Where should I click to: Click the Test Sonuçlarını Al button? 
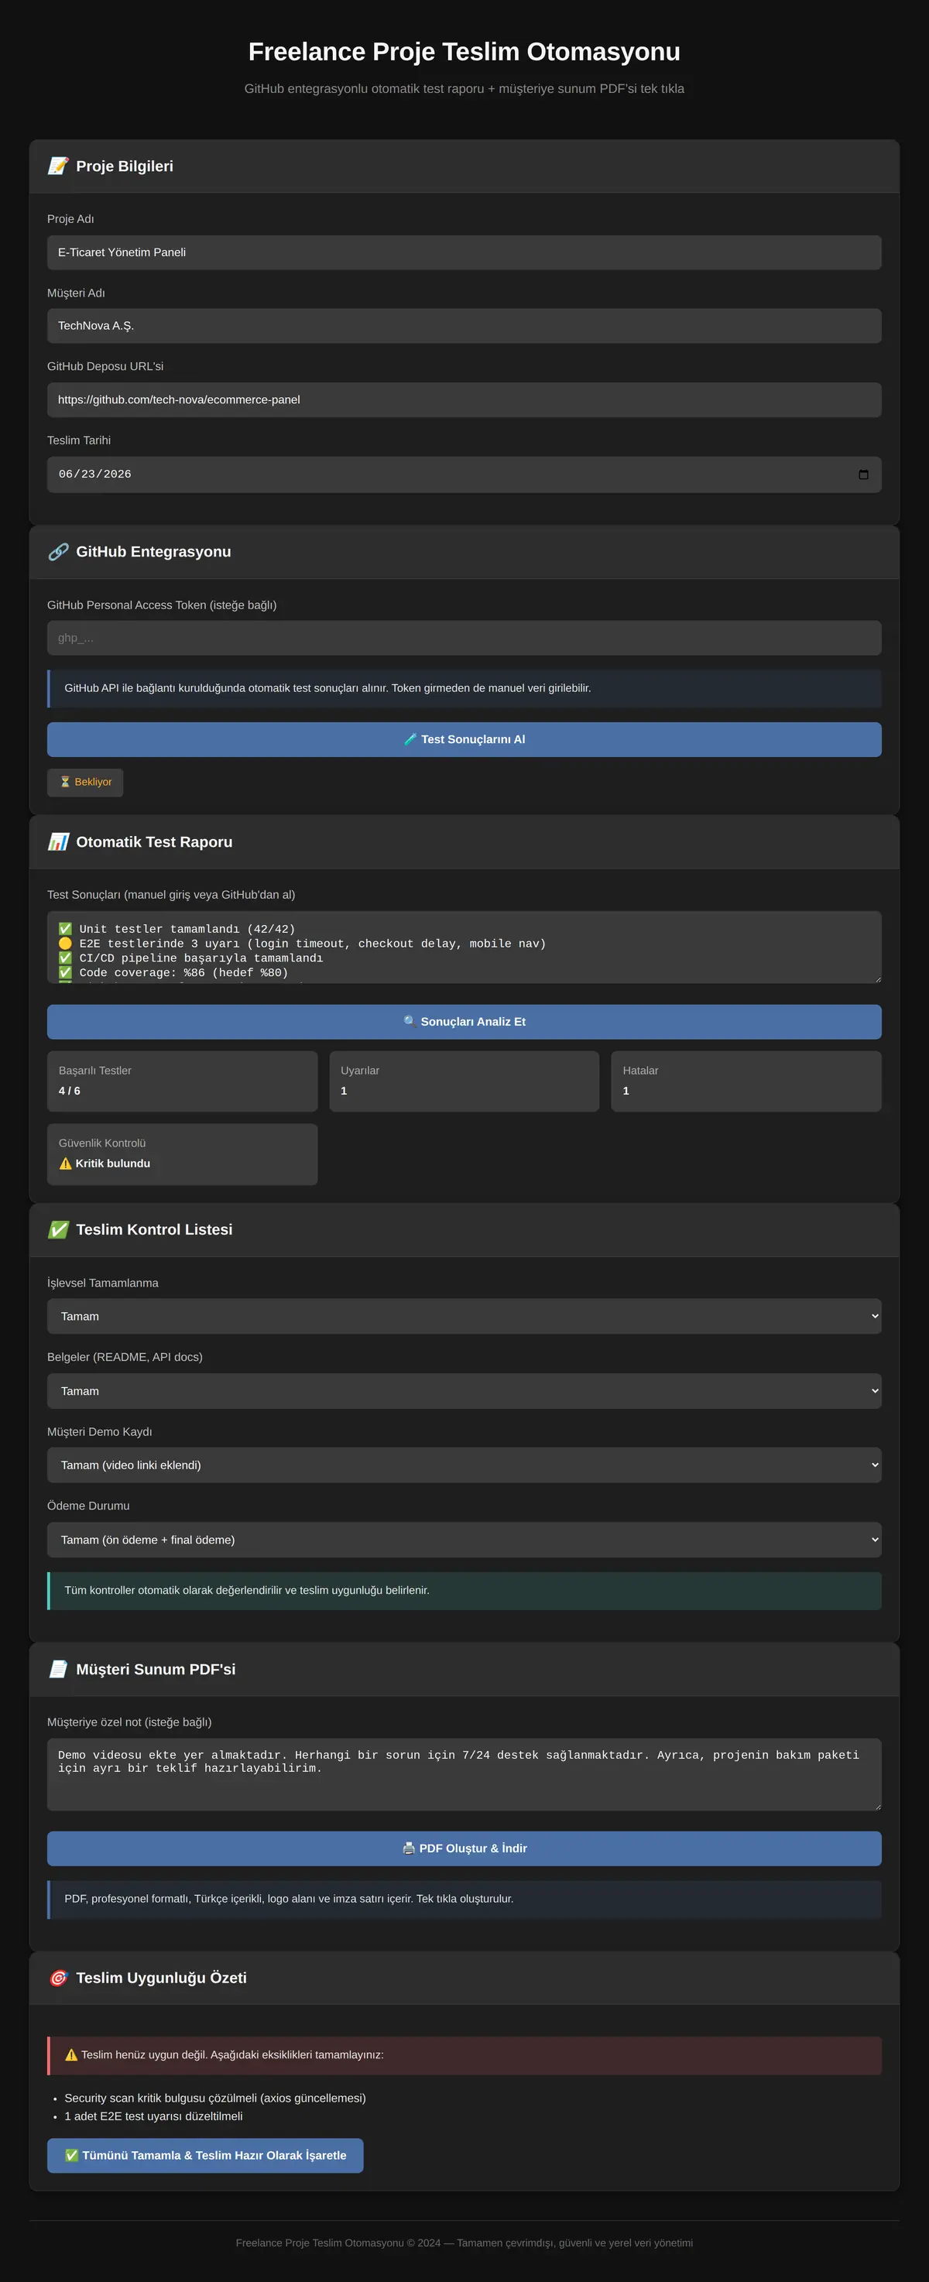[x=464, y=740]
